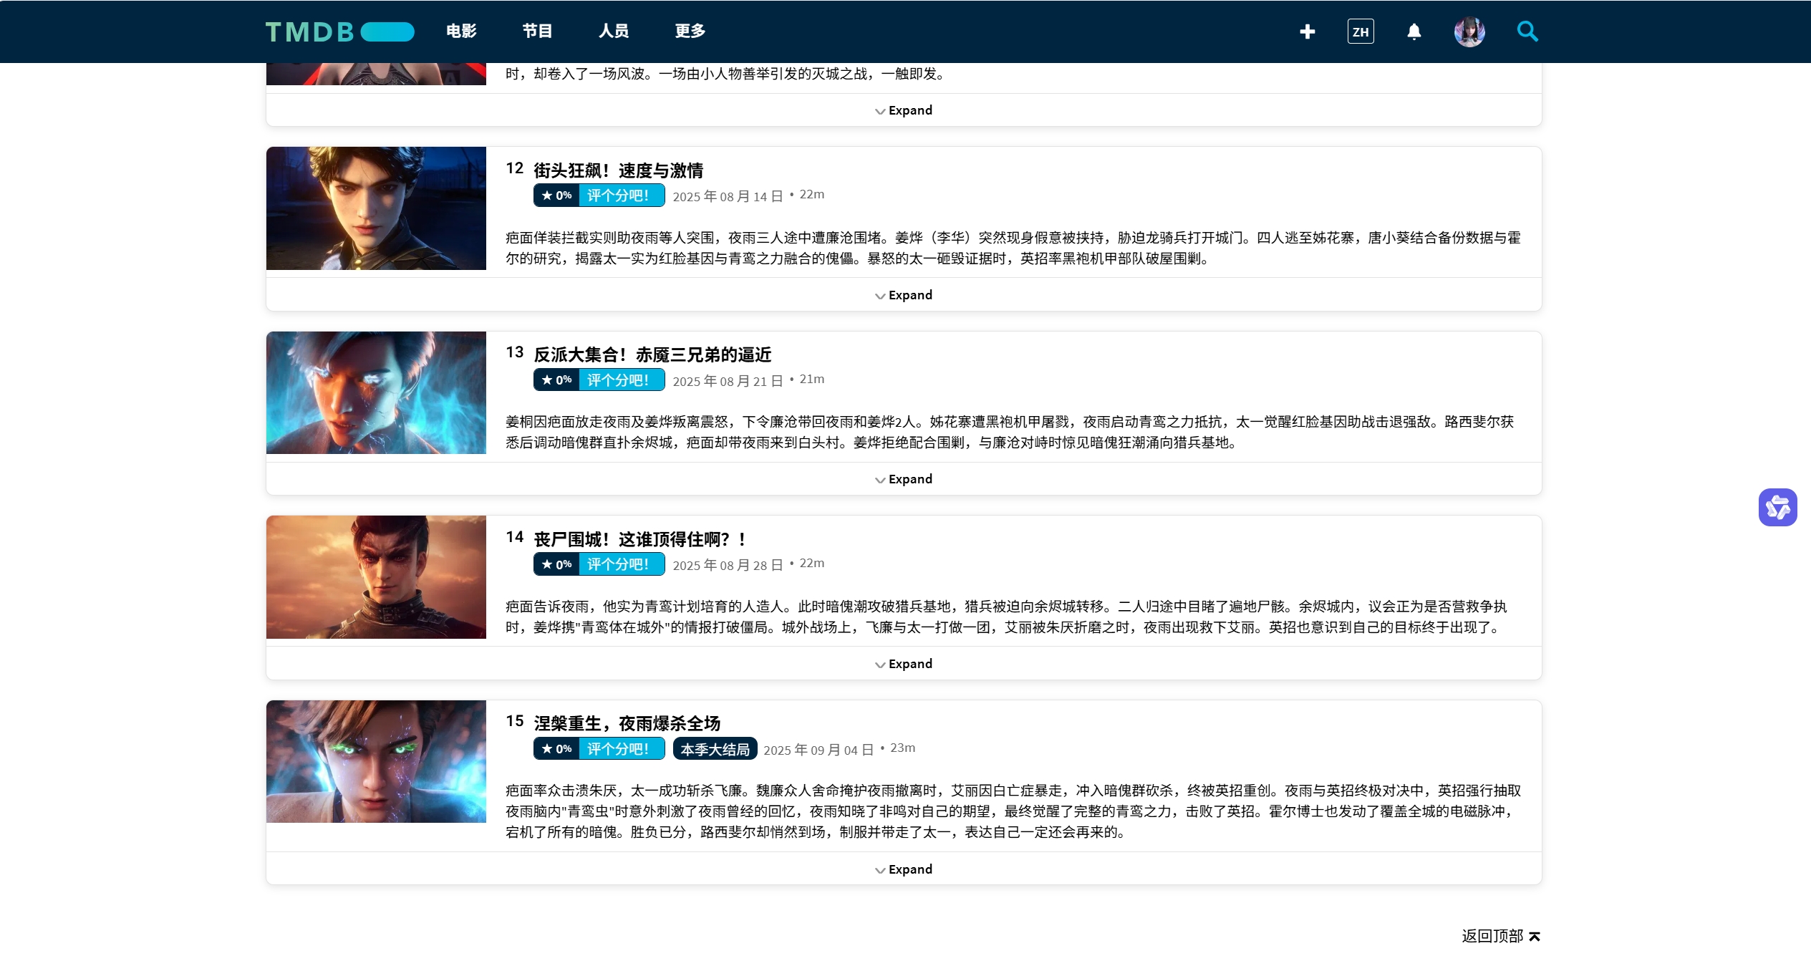
Task: Open the search with the magnifier icon
Action: (1527, 32)
